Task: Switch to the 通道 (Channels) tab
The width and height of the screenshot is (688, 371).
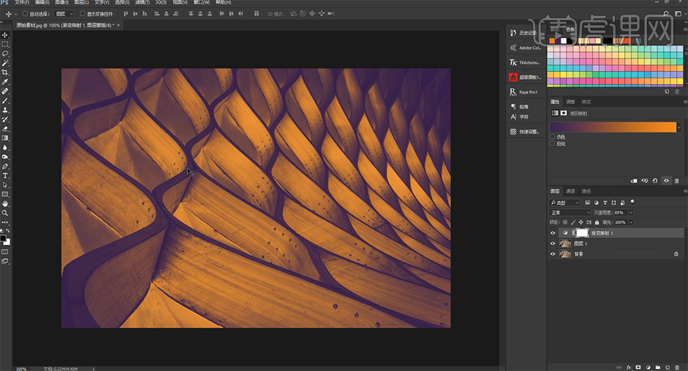Action: 571,191
